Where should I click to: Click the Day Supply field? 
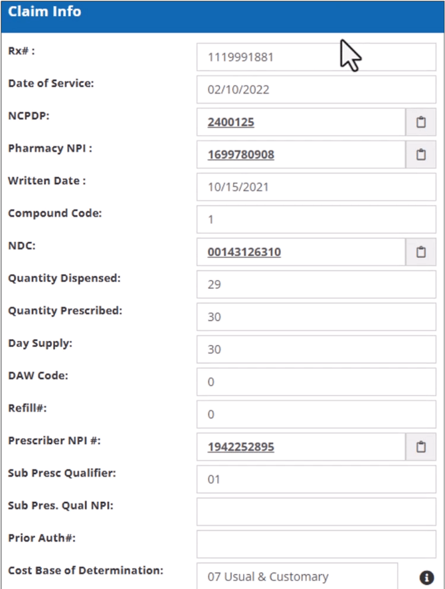coord(316,349)
